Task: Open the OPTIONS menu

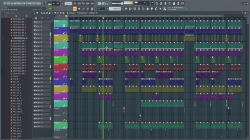Action: point(29,3)
